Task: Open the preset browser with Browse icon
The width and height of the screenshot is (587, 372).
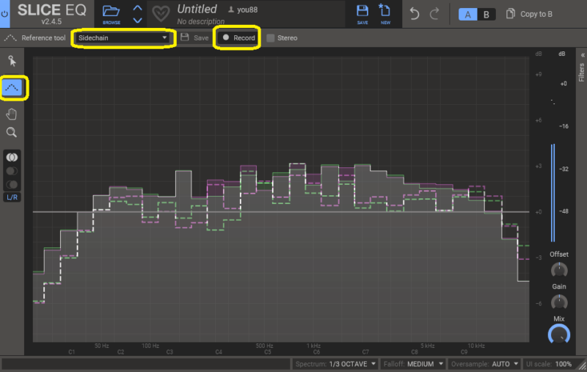Action: 112,13
